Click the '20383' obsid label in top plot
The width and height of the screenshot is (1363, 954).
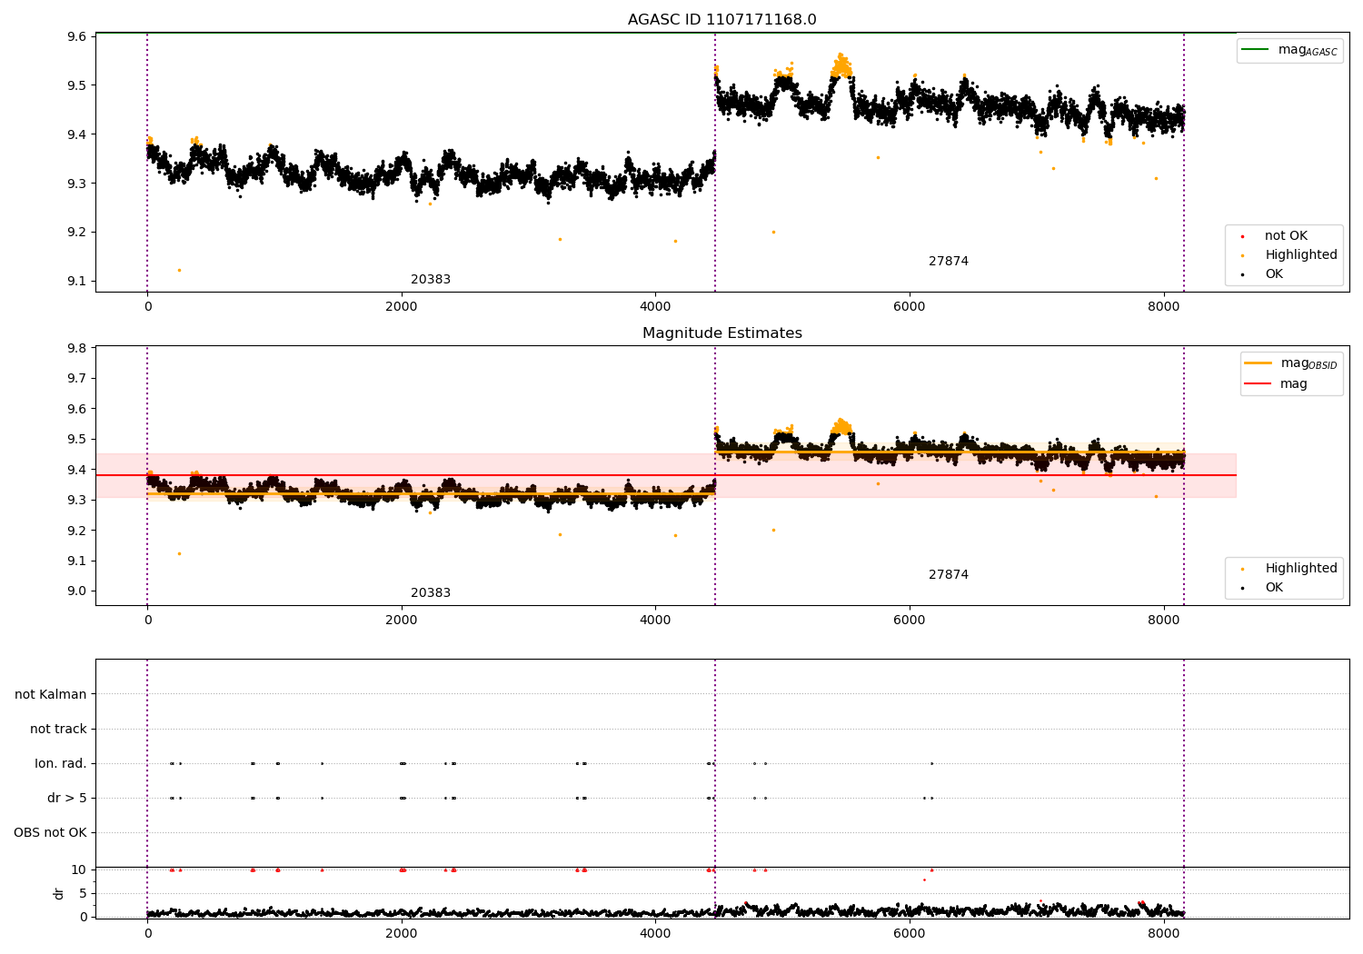[431, 280]
